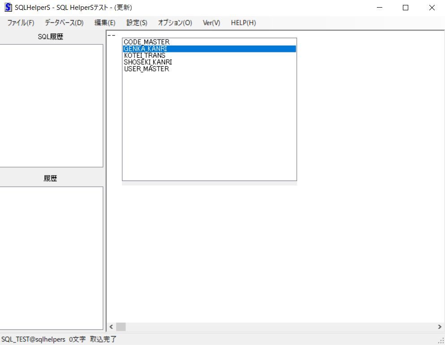Click inside the lower 履歴 list box
The image size is (445, 345).
click(x=51, y=258)
